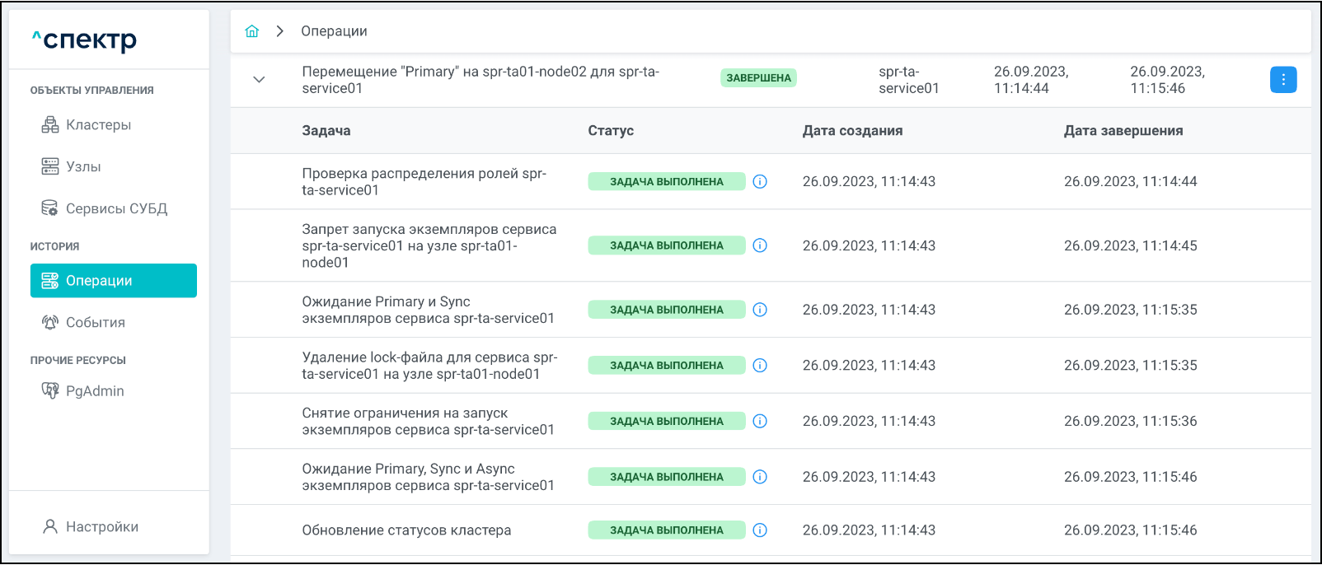Show info for Проверка распределения ролей task

(760, 182)
